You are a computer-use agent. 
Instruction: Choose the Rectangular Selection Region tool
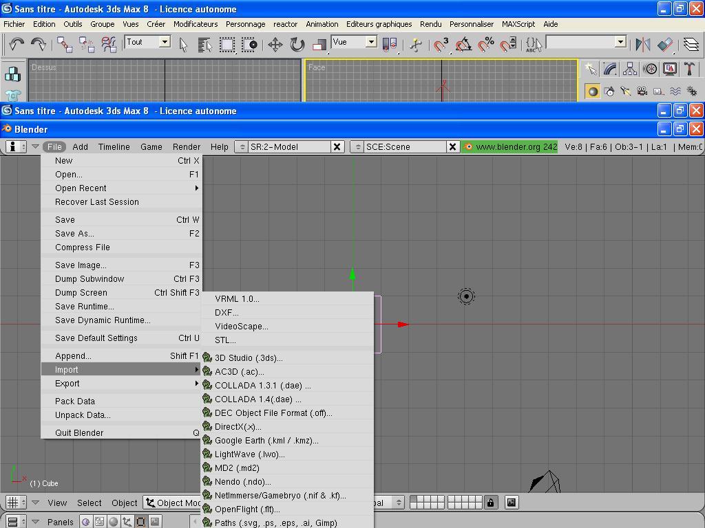pos(227,45)
